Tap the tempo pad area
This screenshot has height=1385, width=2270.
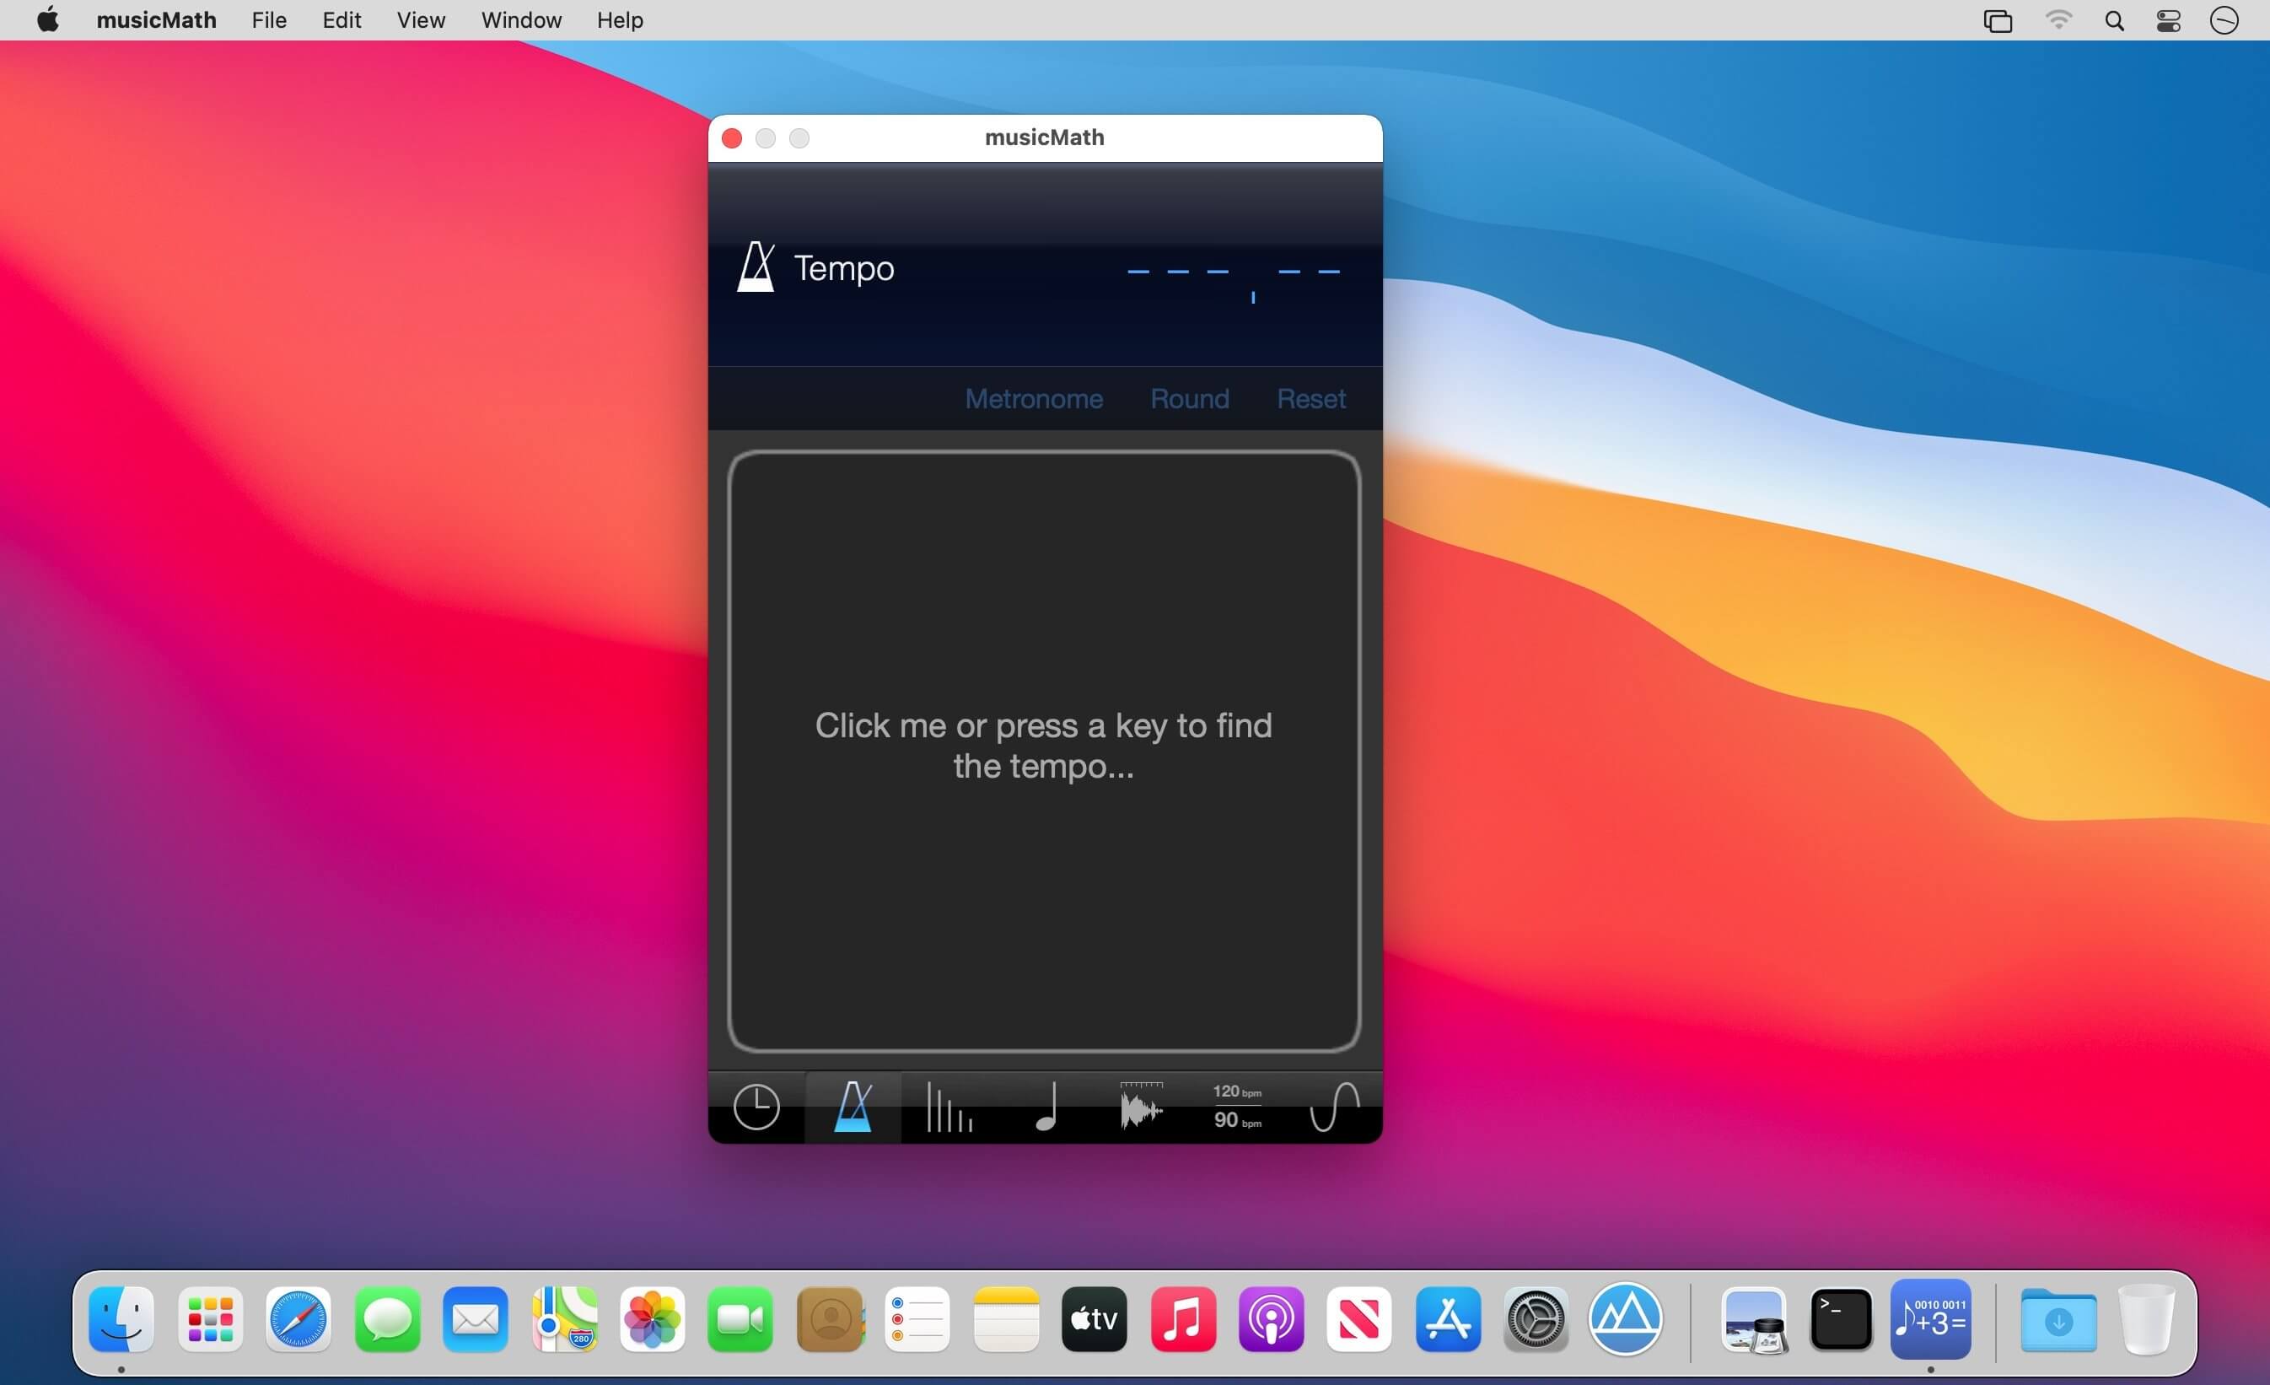[x=1044, y=749]
